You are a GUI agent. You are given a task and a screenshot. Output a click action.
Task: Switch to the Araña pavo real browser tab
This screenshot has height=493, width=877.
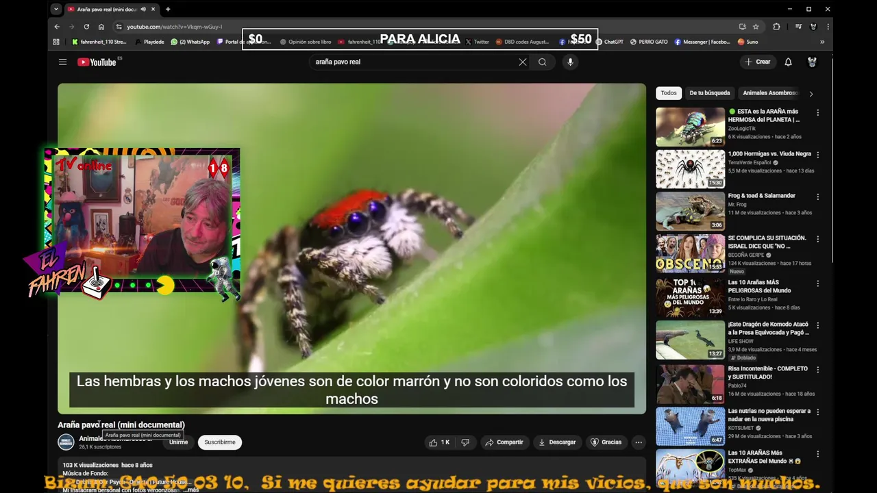pos(106,9)
